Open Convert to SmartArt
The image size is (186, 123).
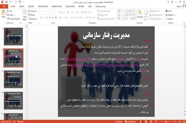click(106, 19)
